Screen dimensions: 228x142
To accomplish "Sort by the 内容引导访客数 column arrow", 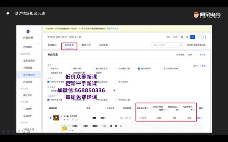I will point(167,110).
